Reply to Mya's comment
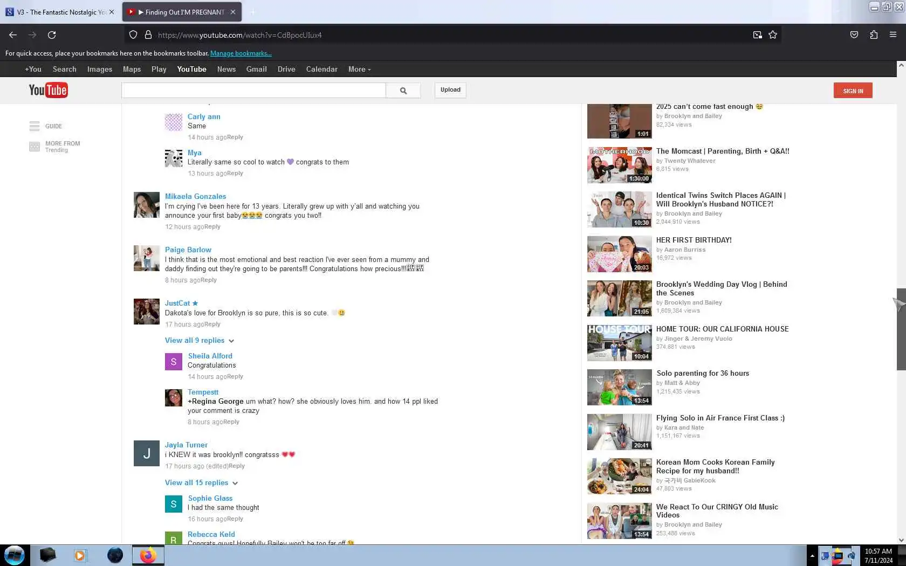 point(235,174)
